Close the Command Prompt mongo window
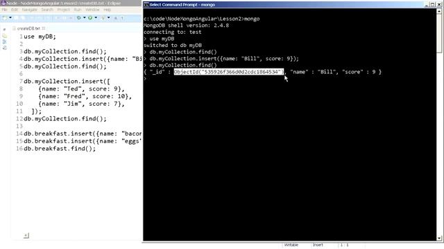Image resolution: width=444 pixels, height=249 pixels. (439, 5)
